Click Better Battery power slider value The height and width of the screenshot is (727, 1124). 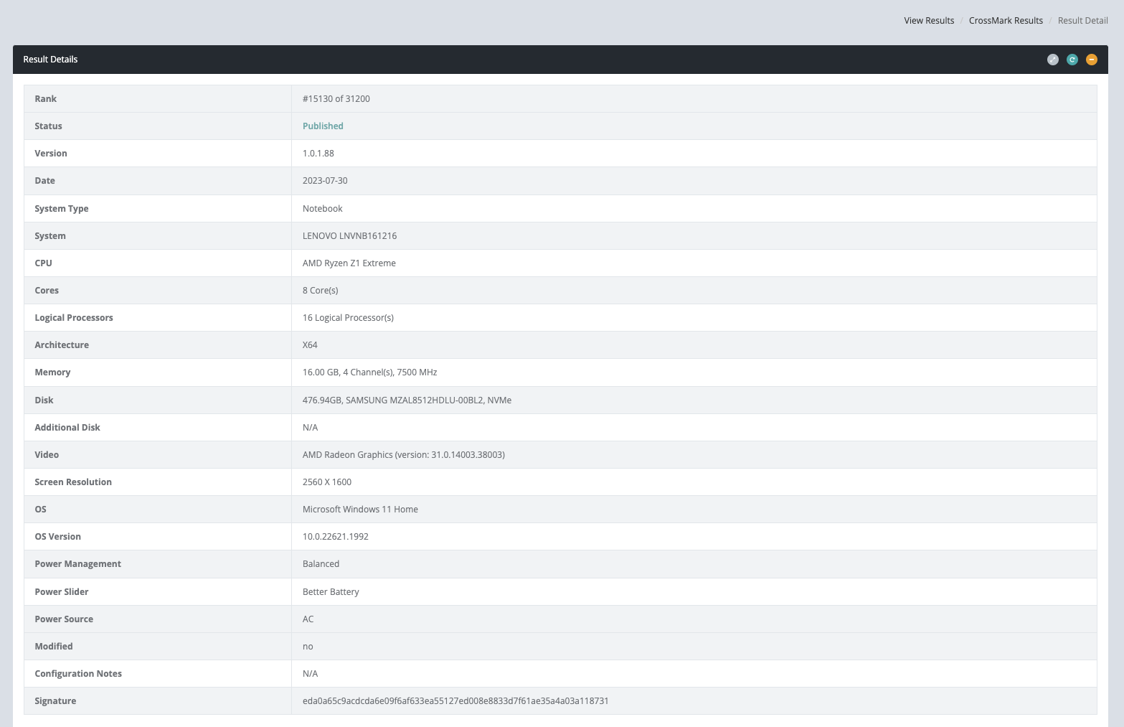click(x=331, y=592)
